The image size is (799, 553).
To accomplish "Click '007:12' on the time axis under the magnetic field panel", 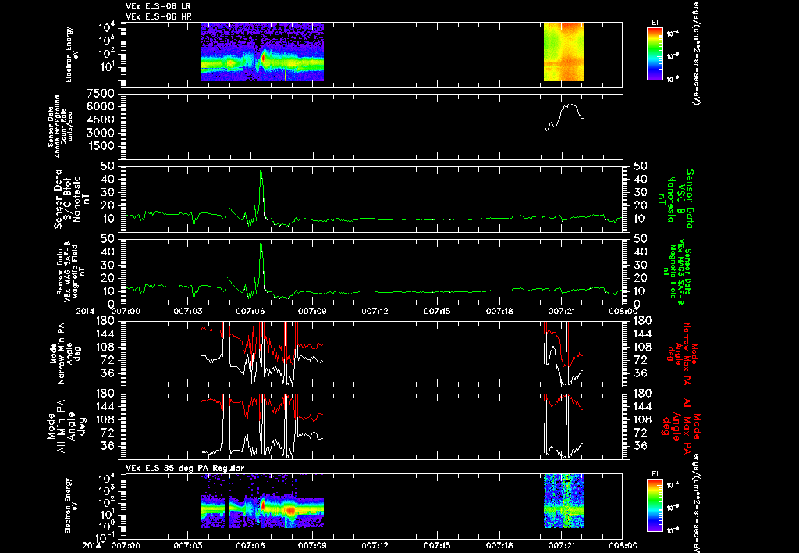I will [x=375, y=310].
